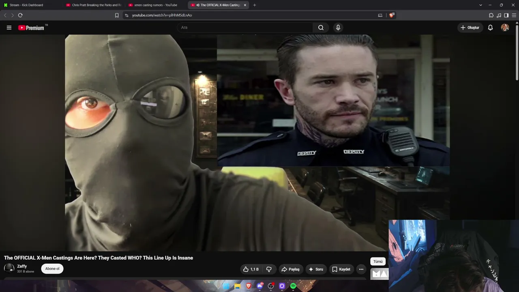The width and height of the screenshot is (519, 292).
Task: Open Brave main menu button
Action: pyautogui.click(x=514, y=15)
